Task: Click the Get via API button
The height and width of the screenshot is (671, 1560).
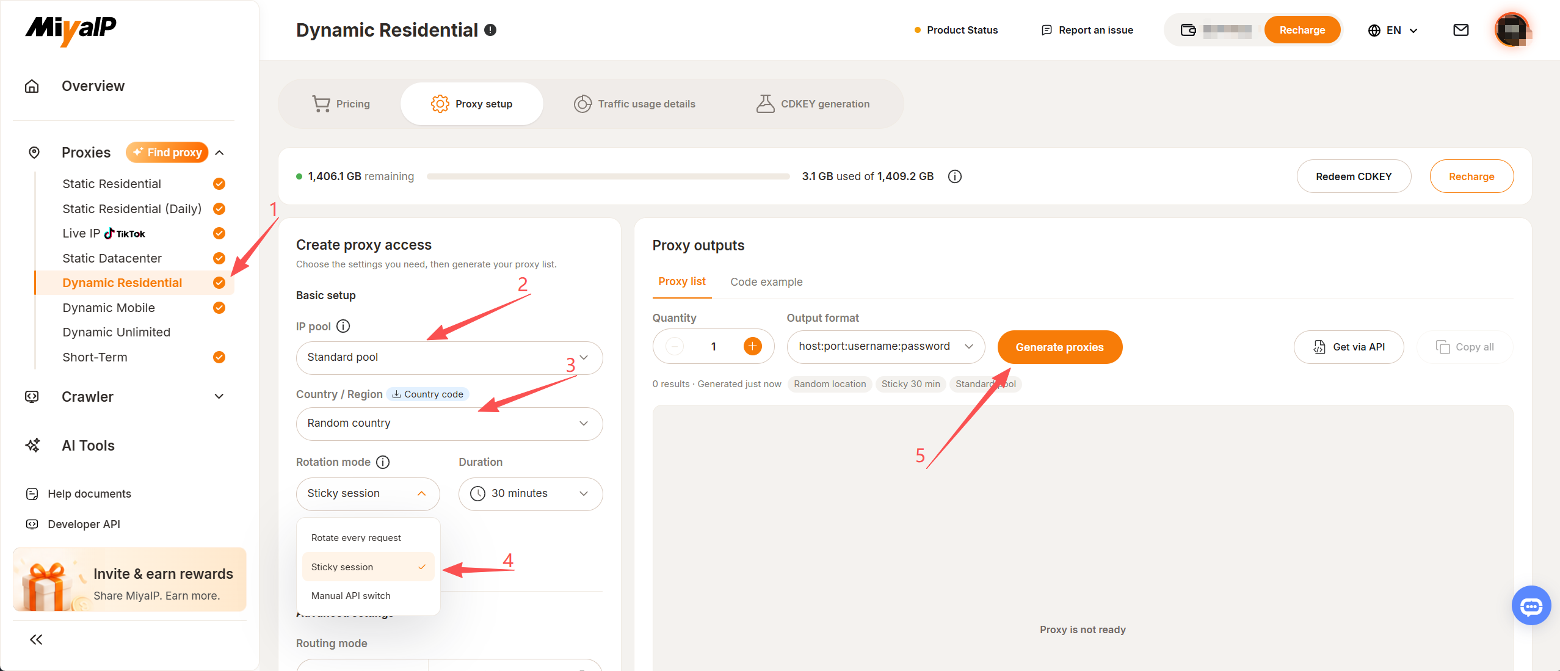Action: pyautogui.click(x=1349, y=347)
